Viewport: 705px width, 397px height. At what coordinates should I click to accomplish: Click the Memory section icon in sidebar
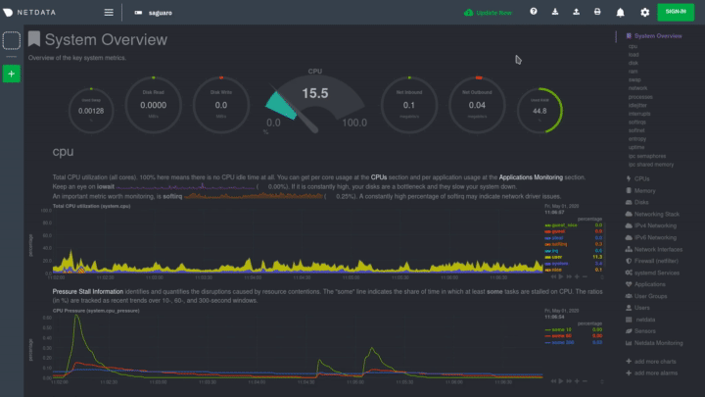[629, 190]
